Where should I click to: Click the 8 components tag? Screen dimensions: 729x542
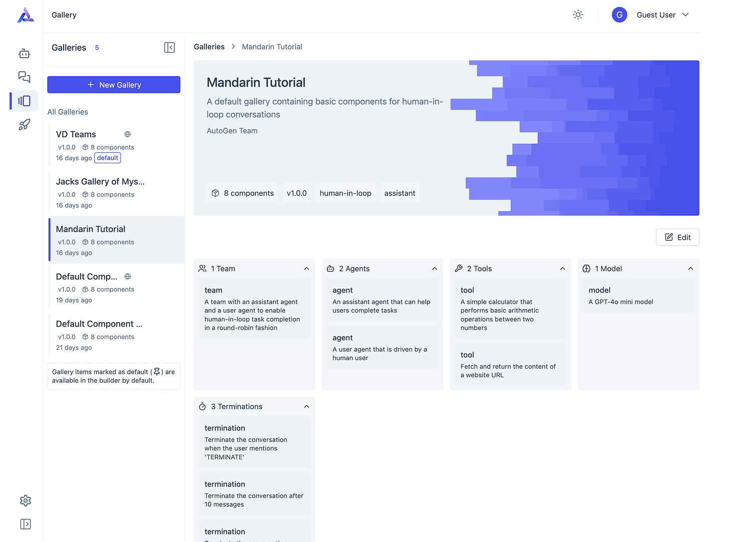243,193
